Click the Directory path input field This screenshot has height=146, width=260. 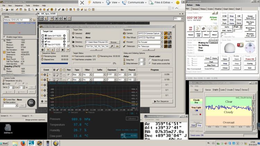tap(97, 42)
